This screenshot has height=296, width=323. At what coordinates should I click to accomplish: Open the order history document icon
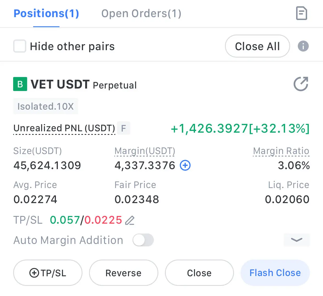(x=302, y=13)
